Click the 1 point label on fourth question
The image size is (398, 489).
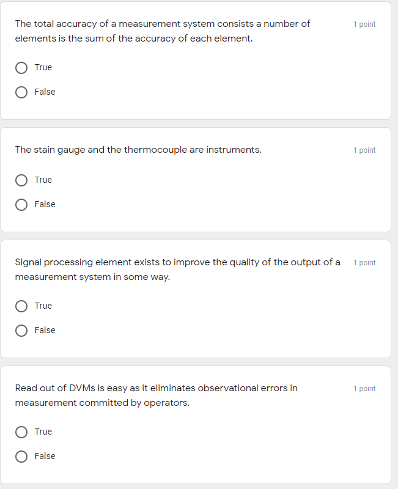(x=364, y=388)
